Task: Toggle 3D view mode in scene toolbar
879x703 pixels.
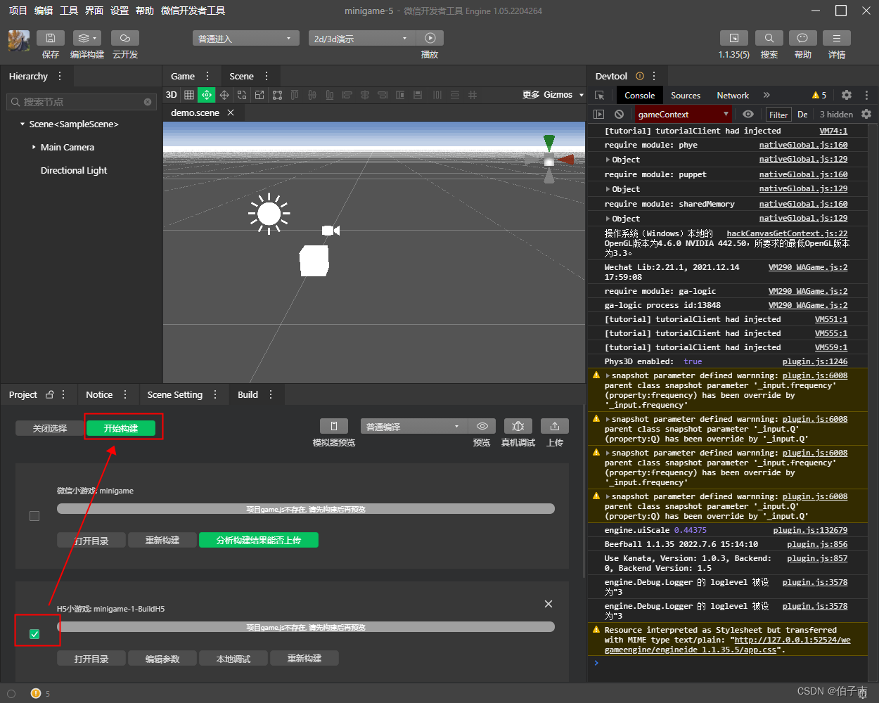Action: point(172,95)
